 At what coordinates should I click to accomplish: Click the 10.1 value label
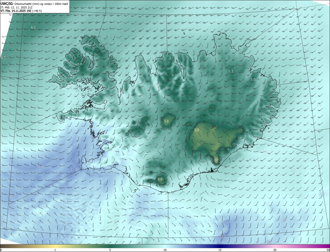point(16,234)
